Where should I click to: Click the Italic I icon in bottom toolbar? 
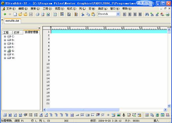(15, 115)
